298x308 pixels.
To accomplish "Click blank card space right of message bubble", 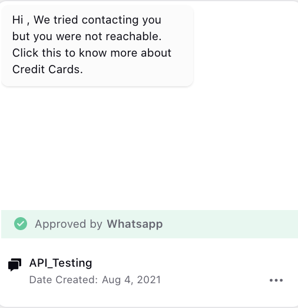I will click(x=246, y=45).
